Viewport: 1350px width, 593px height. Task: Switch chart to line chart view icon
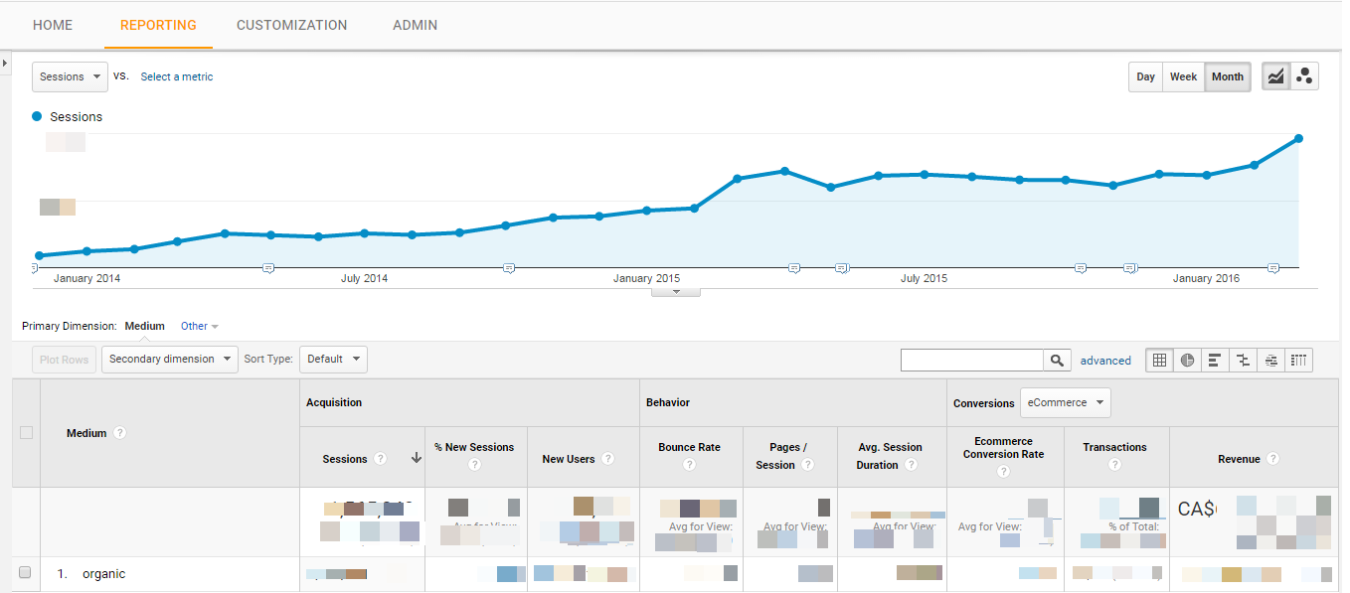point(1275,76)
